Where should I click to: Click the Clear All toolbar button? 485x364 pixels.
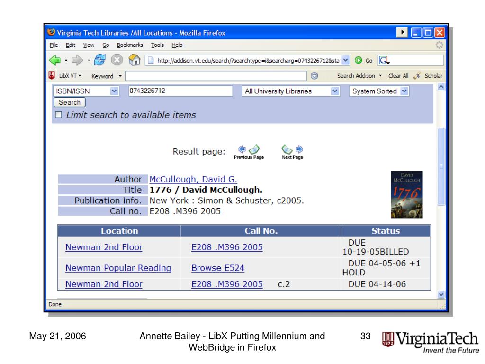click(x=398, y=76)
